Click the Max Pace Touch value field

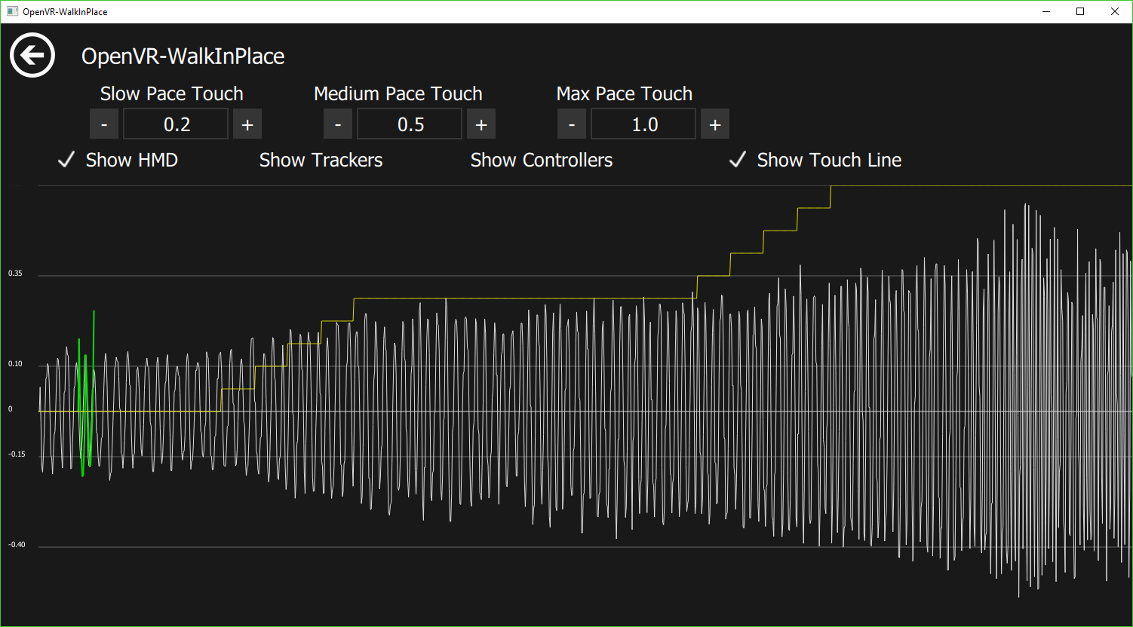click(x=643, y=124)
